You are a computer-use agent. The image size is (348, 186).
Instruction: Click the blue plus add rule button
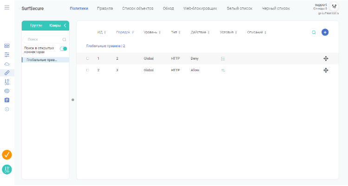pos(325,32)
